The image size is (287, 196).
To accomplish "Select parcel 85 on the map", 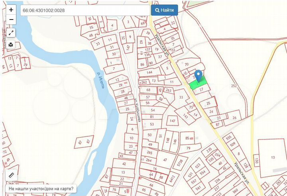I will click(187, 138).
